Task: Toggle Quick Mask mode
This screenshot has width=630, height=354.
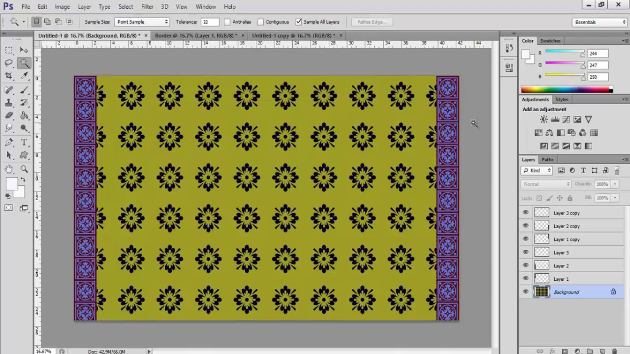Action: click(x=9, y=208)
